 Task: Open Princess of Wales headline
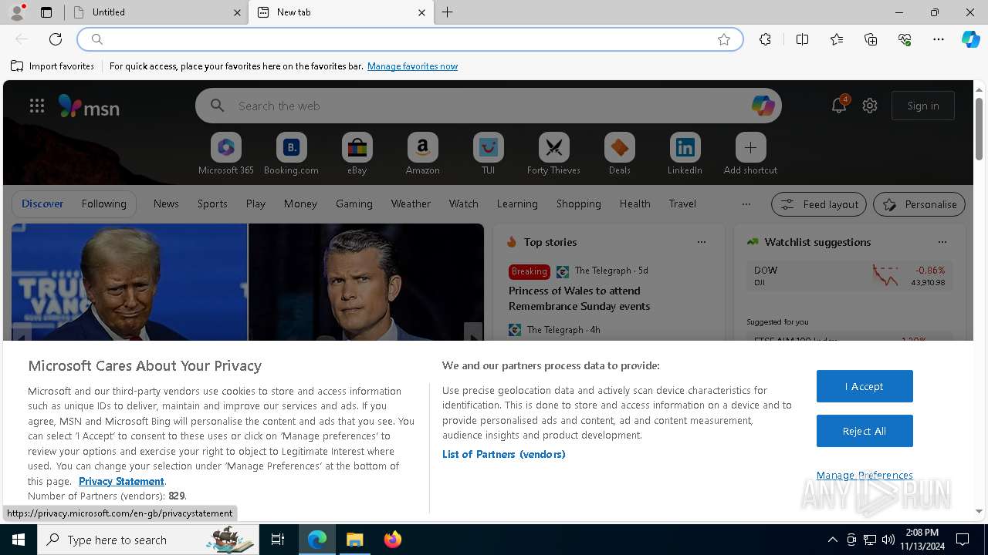click(x=579, y=298)
